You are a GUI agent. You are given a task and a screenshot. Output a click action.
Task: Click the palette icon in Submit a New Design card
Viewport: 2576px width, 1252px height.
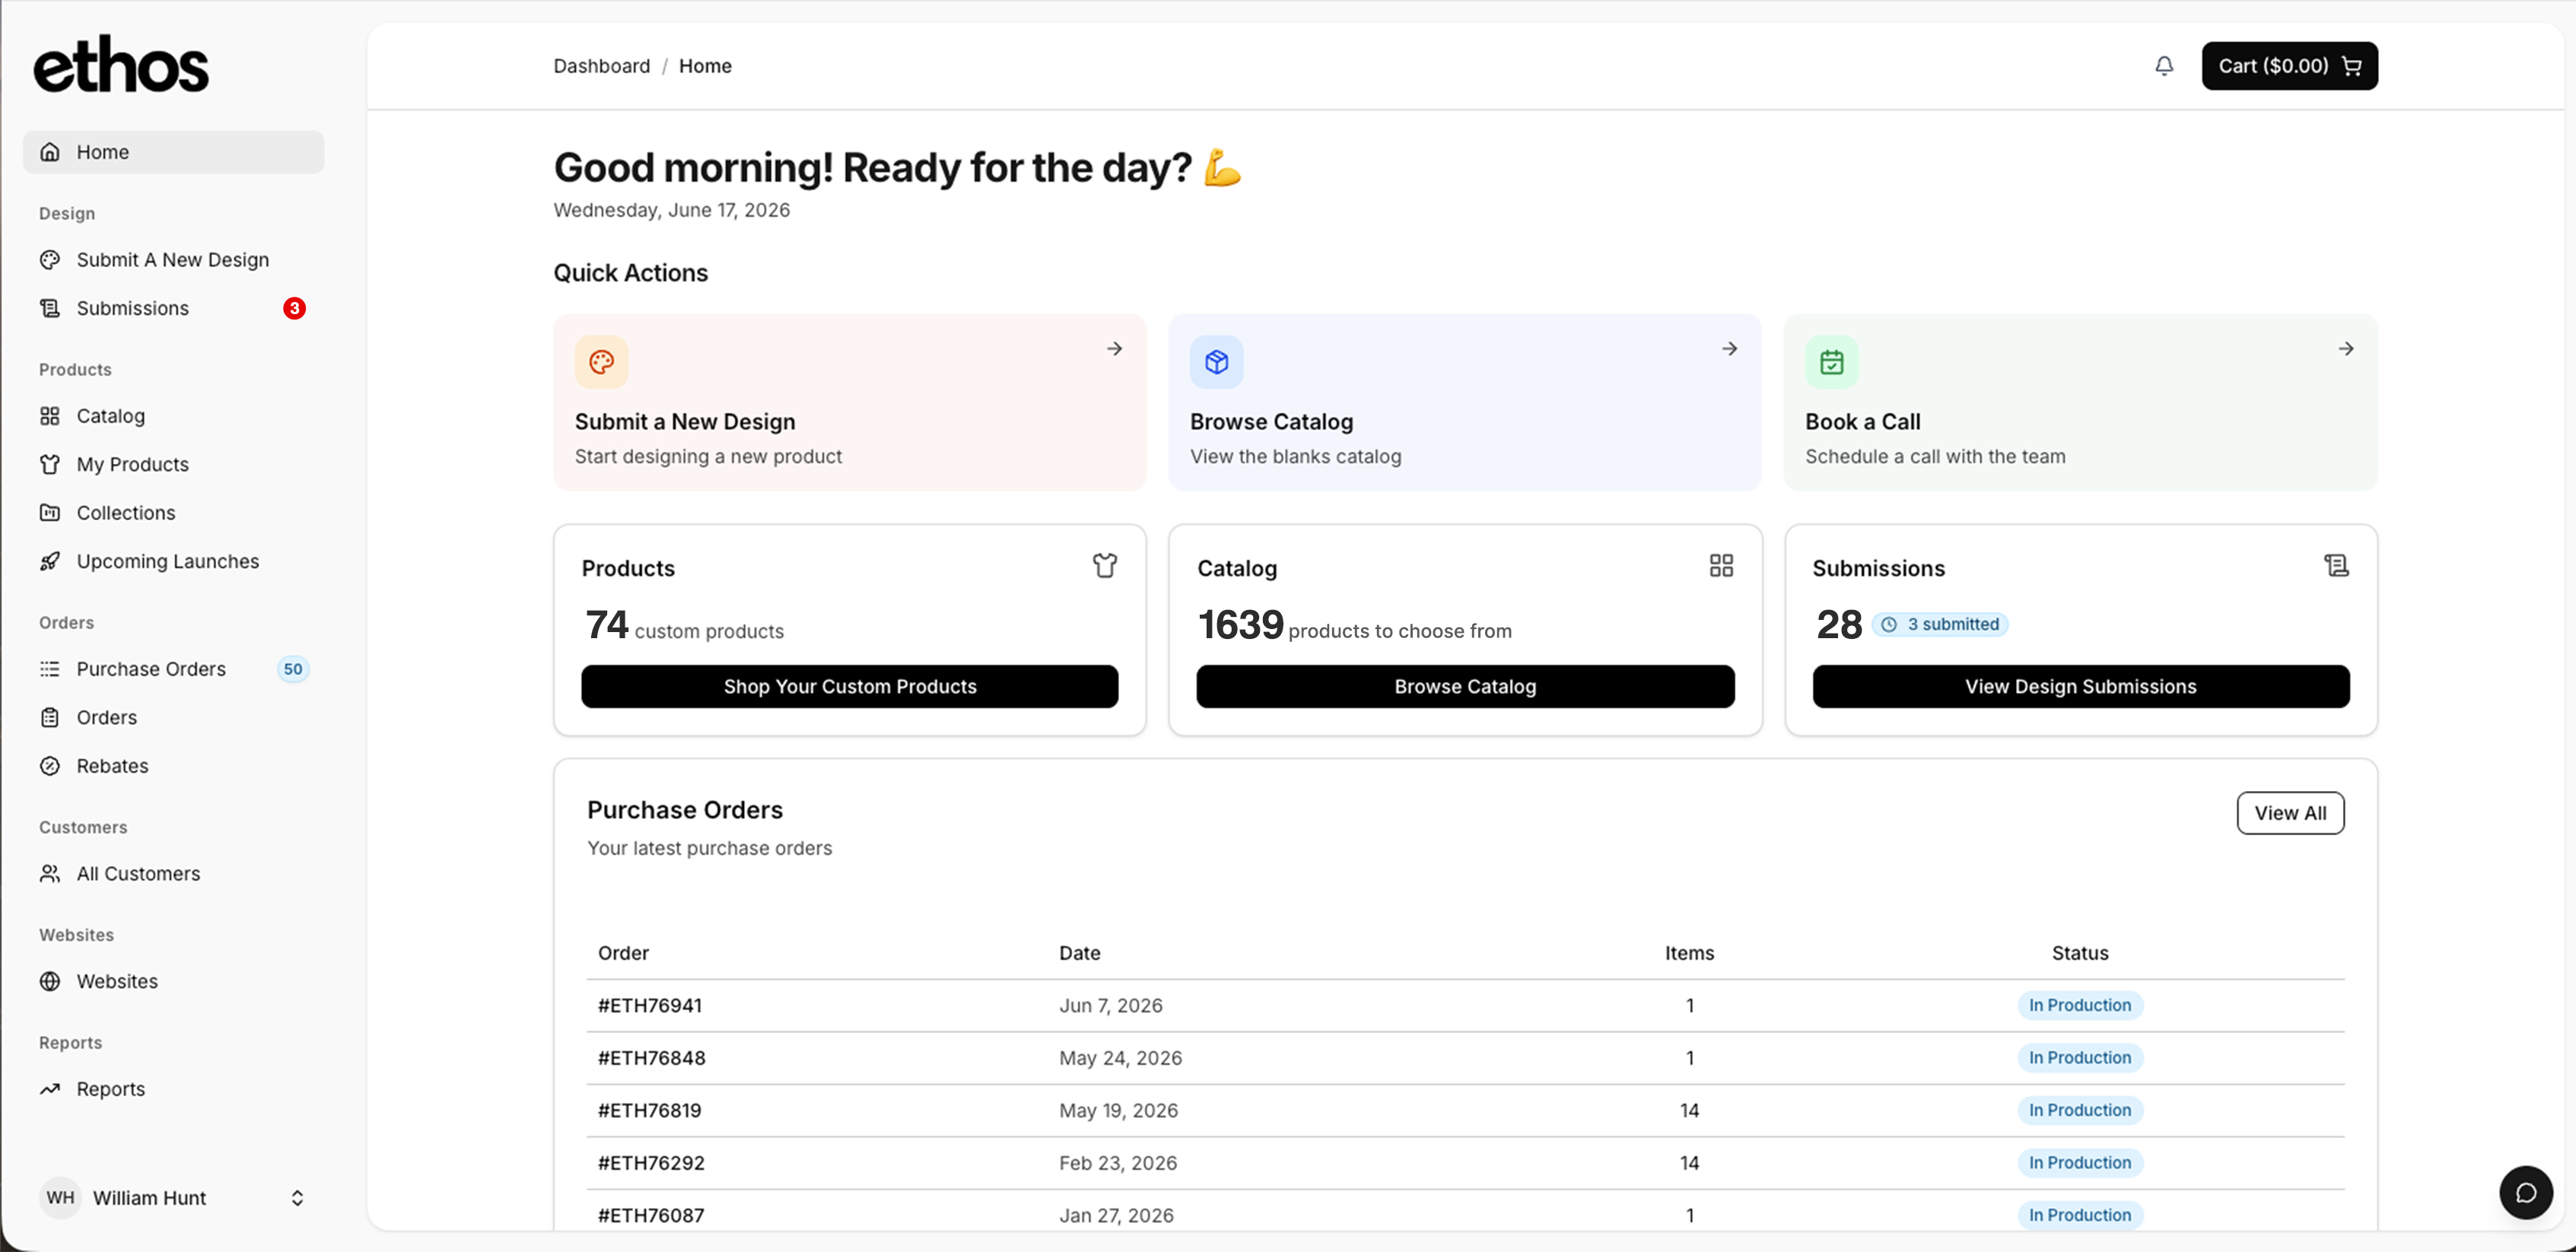point(601,362)
